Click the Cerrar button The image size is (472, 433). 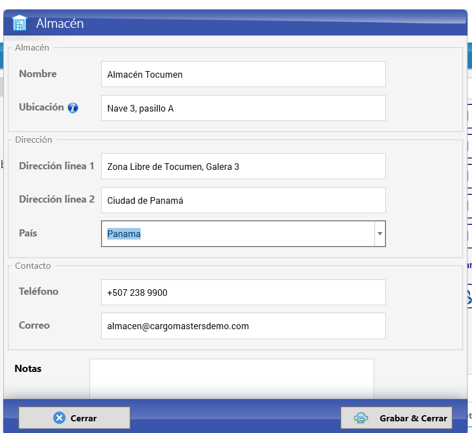pos(74,417)
